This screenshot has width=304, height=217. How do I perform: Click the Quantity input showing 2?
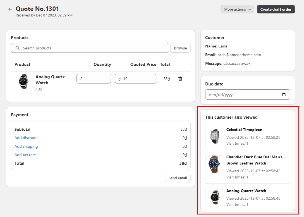[x=94, y=79]
